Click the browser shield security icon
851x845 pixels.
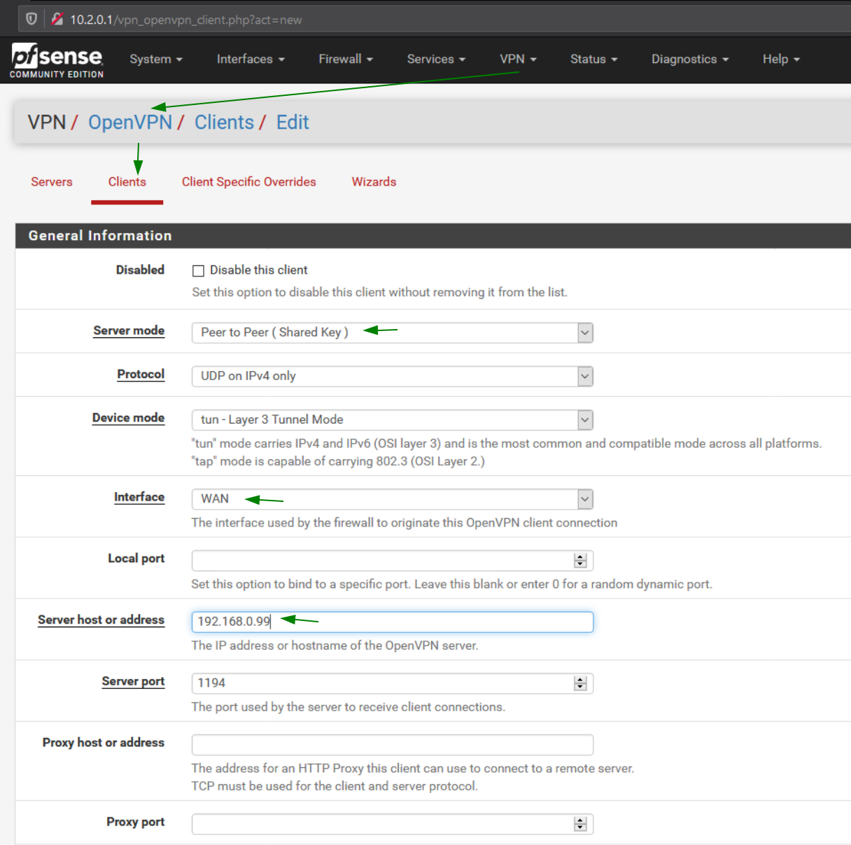coord(31,19)
